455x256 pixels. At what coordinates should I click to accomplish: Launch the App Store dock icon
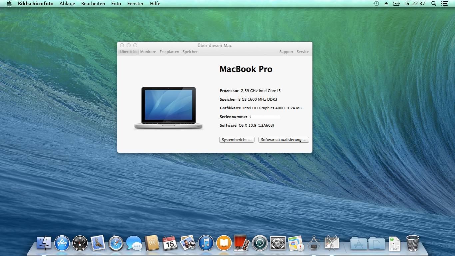[x=62, y=243]
